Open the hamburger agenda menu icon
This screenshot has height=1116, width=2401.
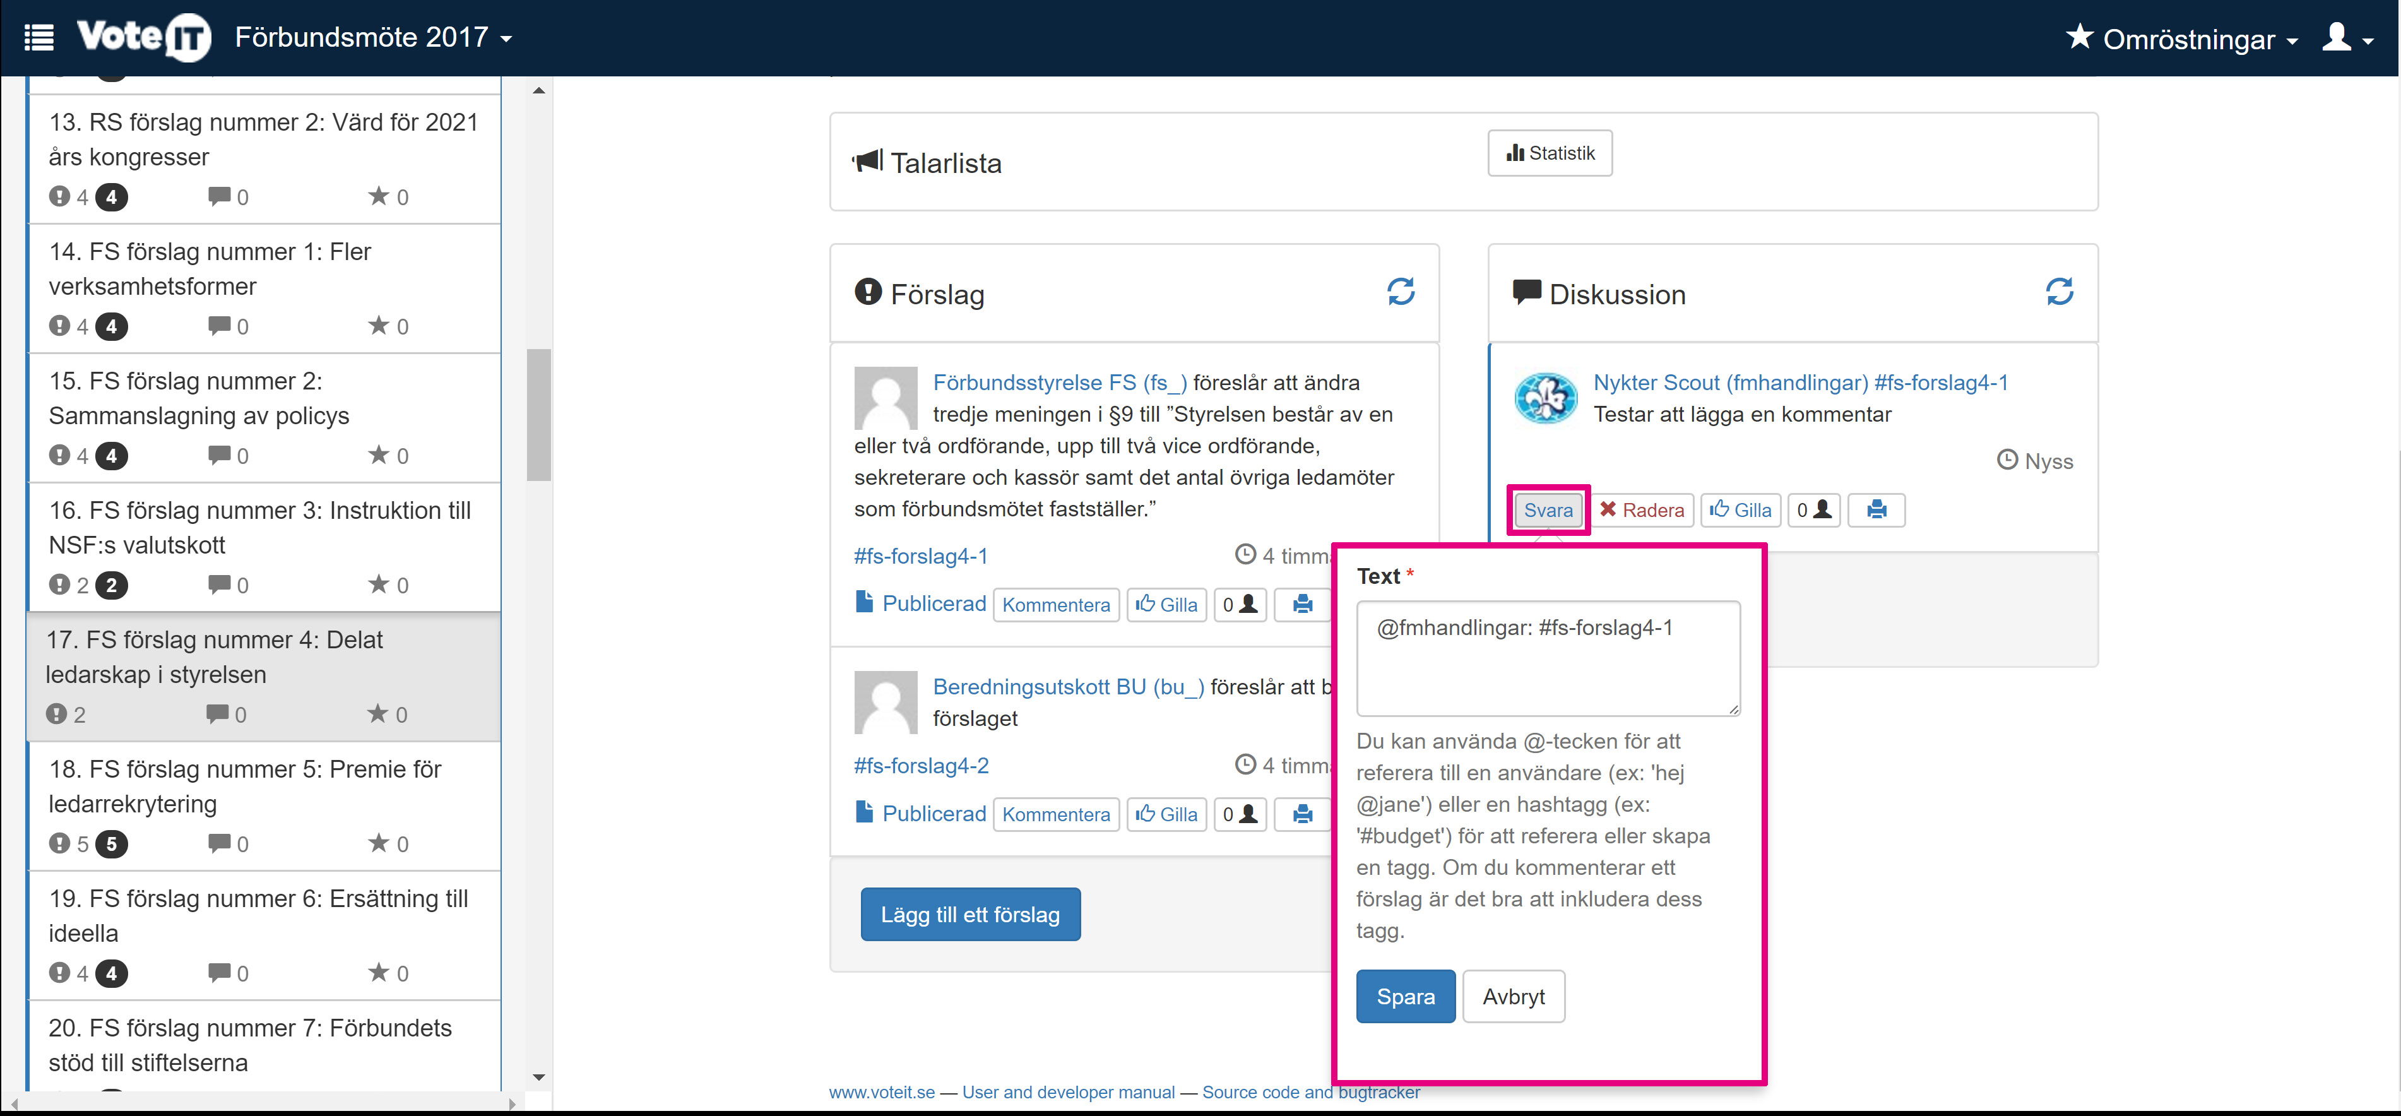pyautogui.click(x=39, y=39)
